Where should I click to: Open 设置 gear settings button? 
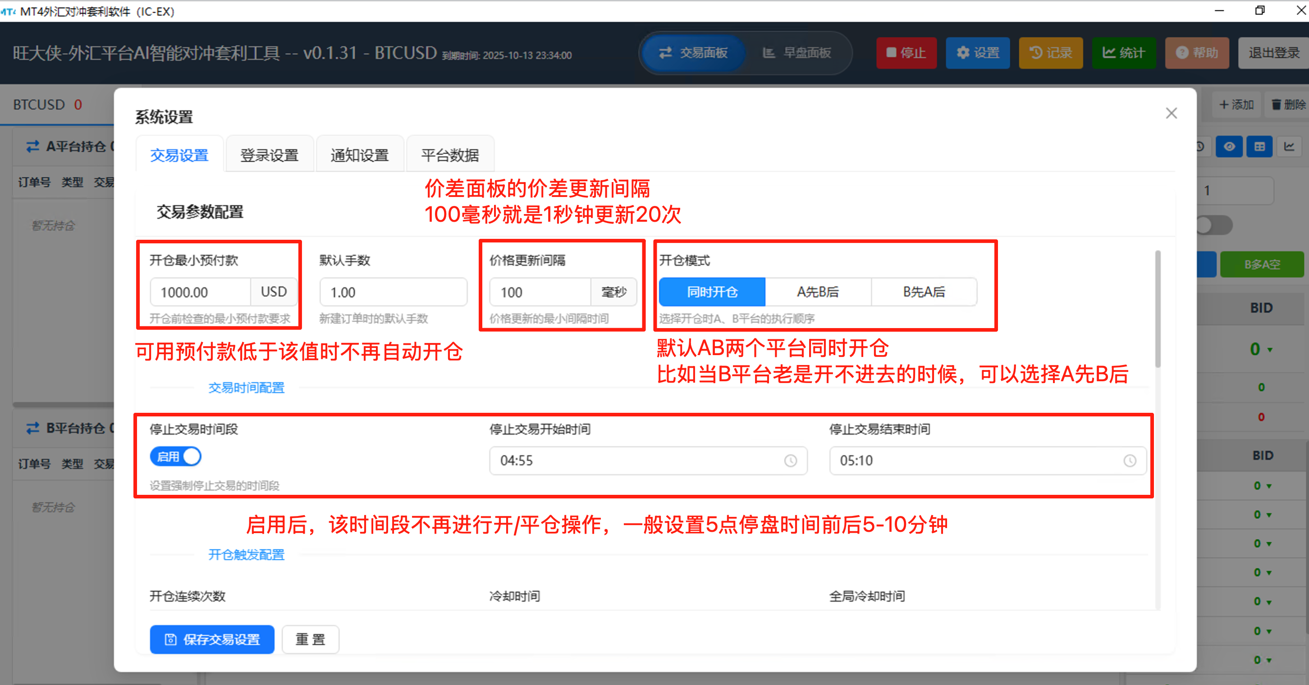tap(977, 53)
